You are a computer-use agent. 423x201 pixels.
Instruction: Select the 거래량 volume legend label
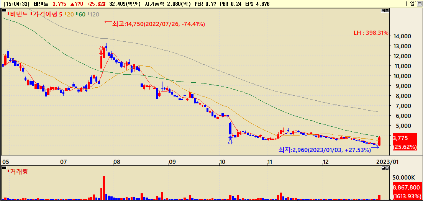[x=19, y=172]
